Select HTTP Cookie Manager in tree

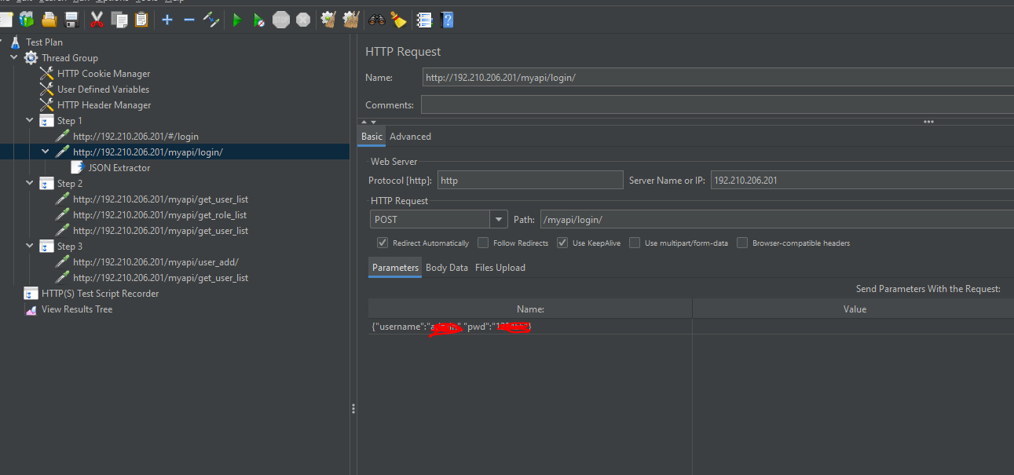coord(103,74)
